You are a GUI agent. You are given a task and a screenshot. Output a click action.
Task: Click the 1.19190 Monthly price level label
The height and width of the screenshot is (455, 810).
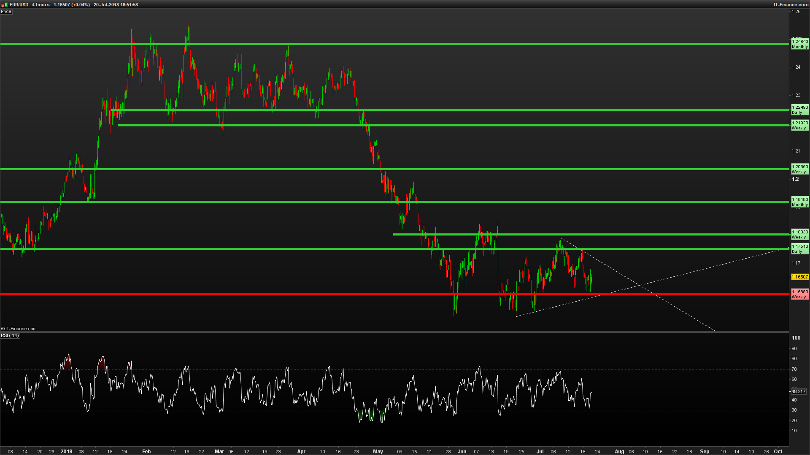[x=799, y=202]
